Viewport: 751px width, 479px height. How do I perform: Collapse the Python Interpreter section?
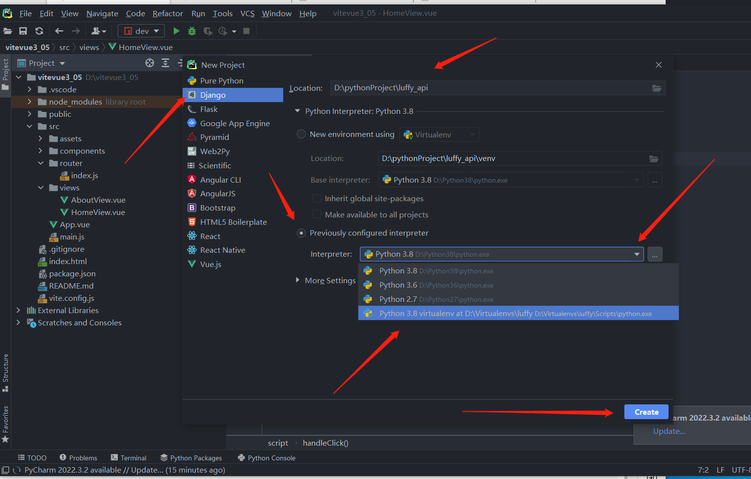[x=297, y=111]
